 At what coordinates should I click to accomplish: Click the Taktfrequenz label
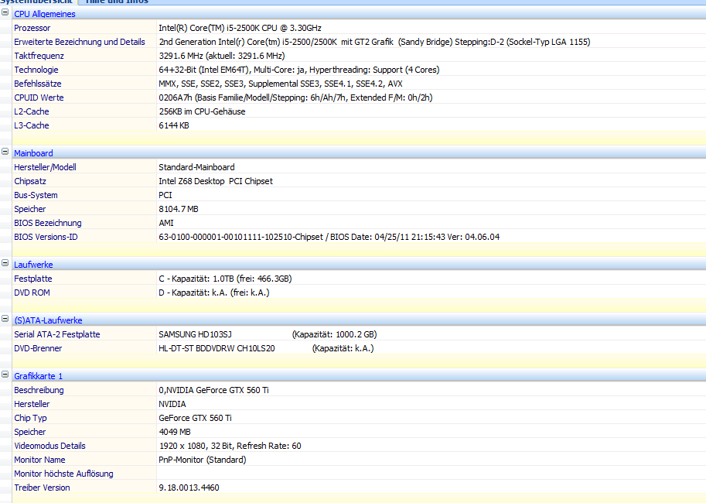pyautogui.click(x=39, y=56)
